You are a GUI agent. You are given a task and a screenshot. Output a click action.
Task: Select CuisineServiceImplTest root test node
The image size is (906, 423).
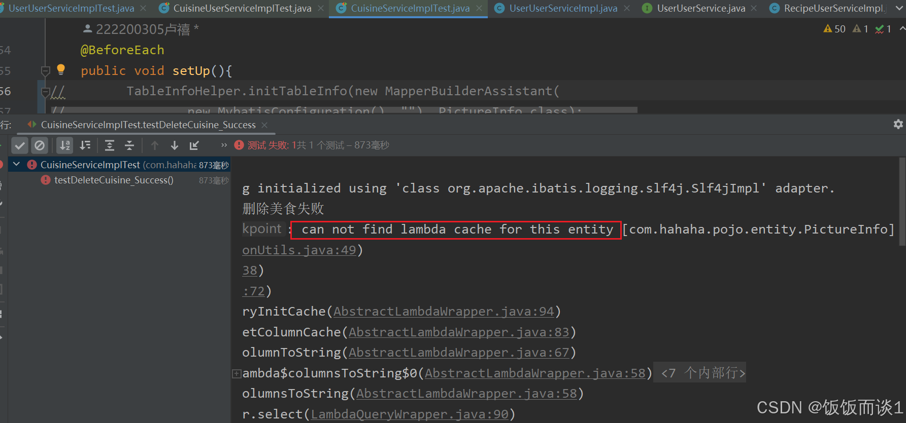click(119, 165)
